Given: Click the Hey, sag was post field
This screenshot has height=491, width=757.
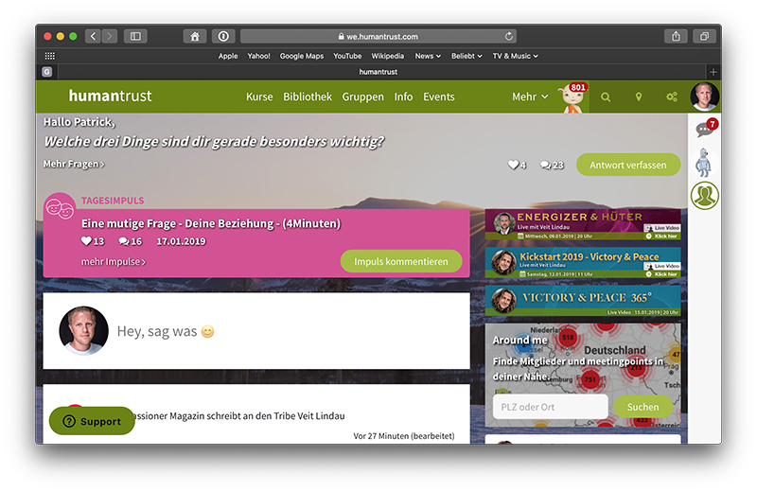Looking at the screenshot, I should click(256, 331).
